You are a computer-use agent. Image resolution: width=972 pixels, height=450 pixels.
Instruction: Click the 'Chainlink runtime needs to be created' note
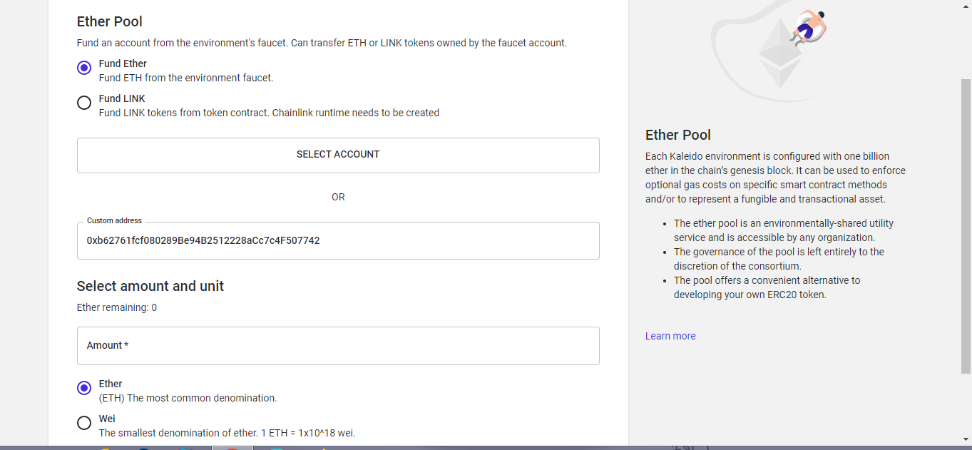(356, 113)
